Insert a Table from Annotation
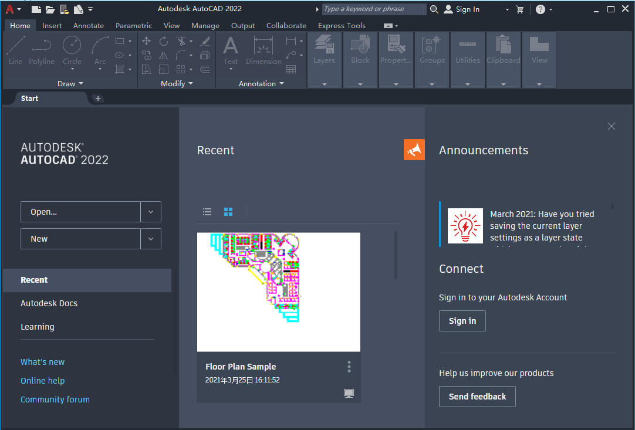635x430 pixels. point(291,69)
